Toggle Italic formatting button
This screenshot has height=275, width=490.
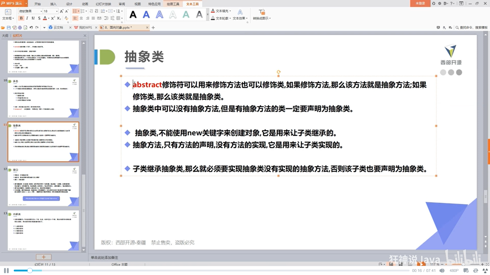[27, 18]
